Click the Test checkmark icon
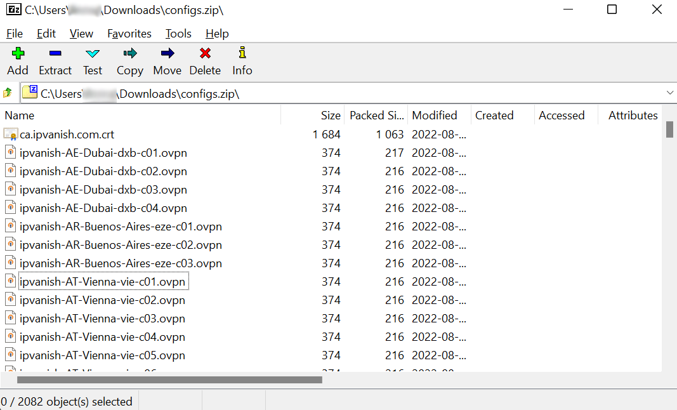The height and width of the screenshot is (410, 677). (93, 54)
